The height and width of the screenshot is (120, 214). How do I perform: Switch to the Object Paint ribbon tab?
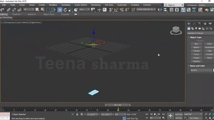pos(48,14)
